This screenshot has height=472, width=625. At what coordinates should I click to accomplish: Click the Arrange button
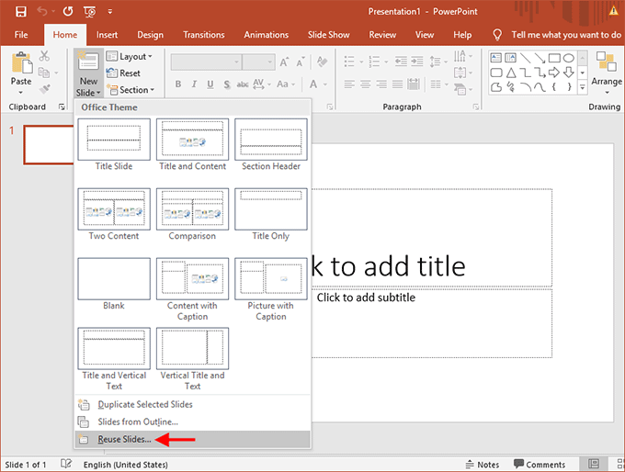coord(607,73)
